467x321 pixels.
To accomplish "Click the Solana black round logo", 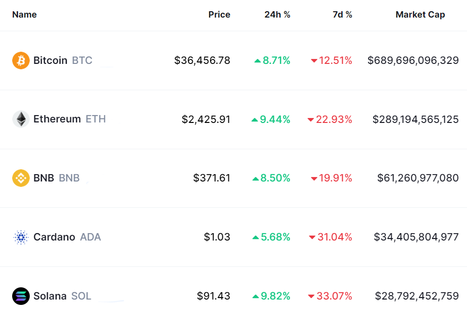I will pos(21,296).
